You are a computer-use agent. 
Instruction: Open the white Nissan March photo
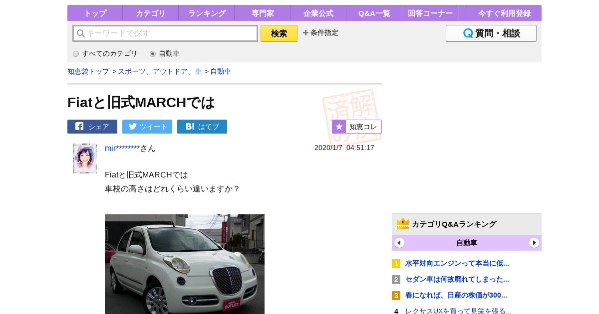[x=185, y=264]
